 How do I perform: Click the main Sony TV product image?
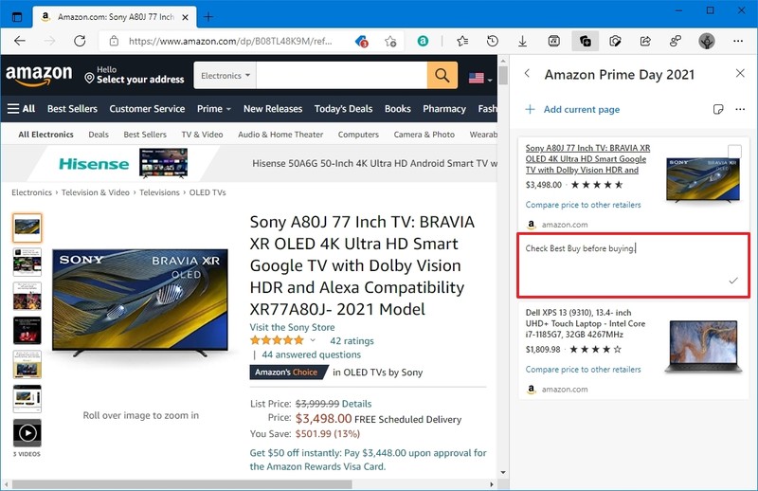(139, 302)
